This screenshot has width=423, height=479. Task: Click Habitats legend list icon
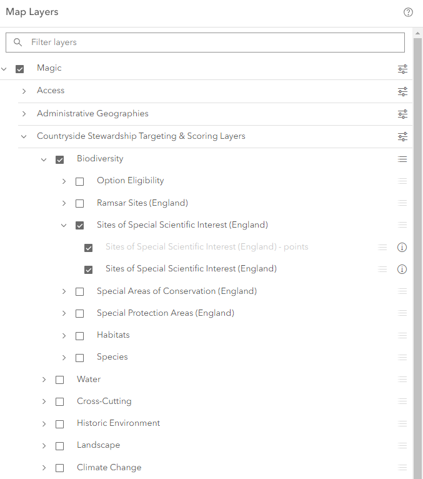pos(402,335)
